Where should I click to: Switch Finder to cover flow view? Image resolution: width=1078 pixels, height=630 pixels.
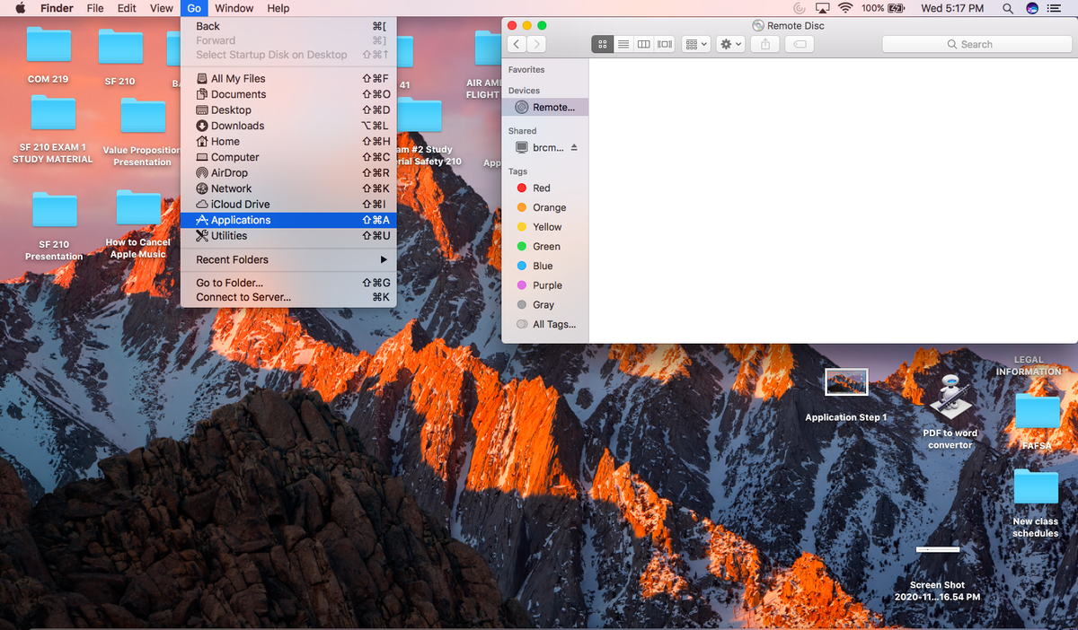pos(664,43)
